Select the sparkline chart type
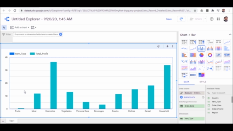 coord(184,48)
